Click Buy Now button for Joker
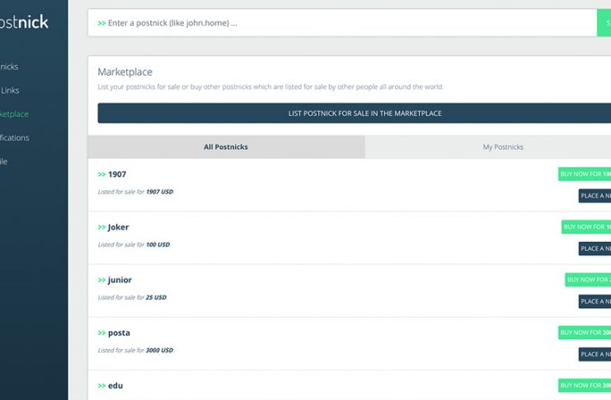This screenshot has width=611, height=400. 586,227
